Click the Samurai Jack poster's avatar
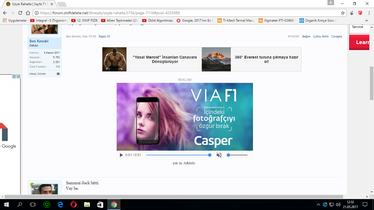Viewport: 374px width, 210px height. click(44, 189)
